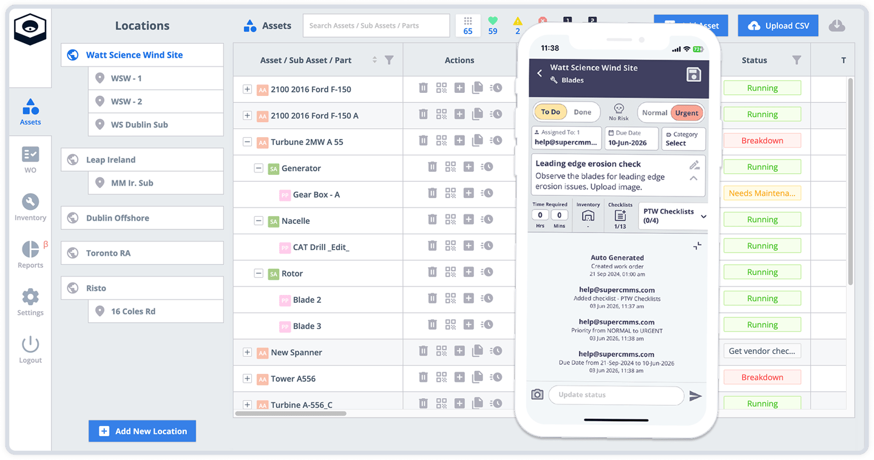Set priority to Normal

click(x=654, y=113)
